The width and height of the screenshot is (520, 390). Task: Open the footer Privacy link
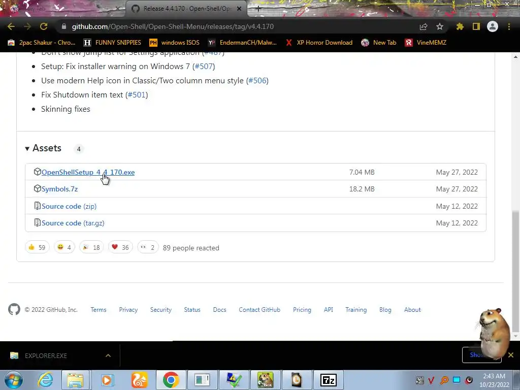tap(128, 310)
